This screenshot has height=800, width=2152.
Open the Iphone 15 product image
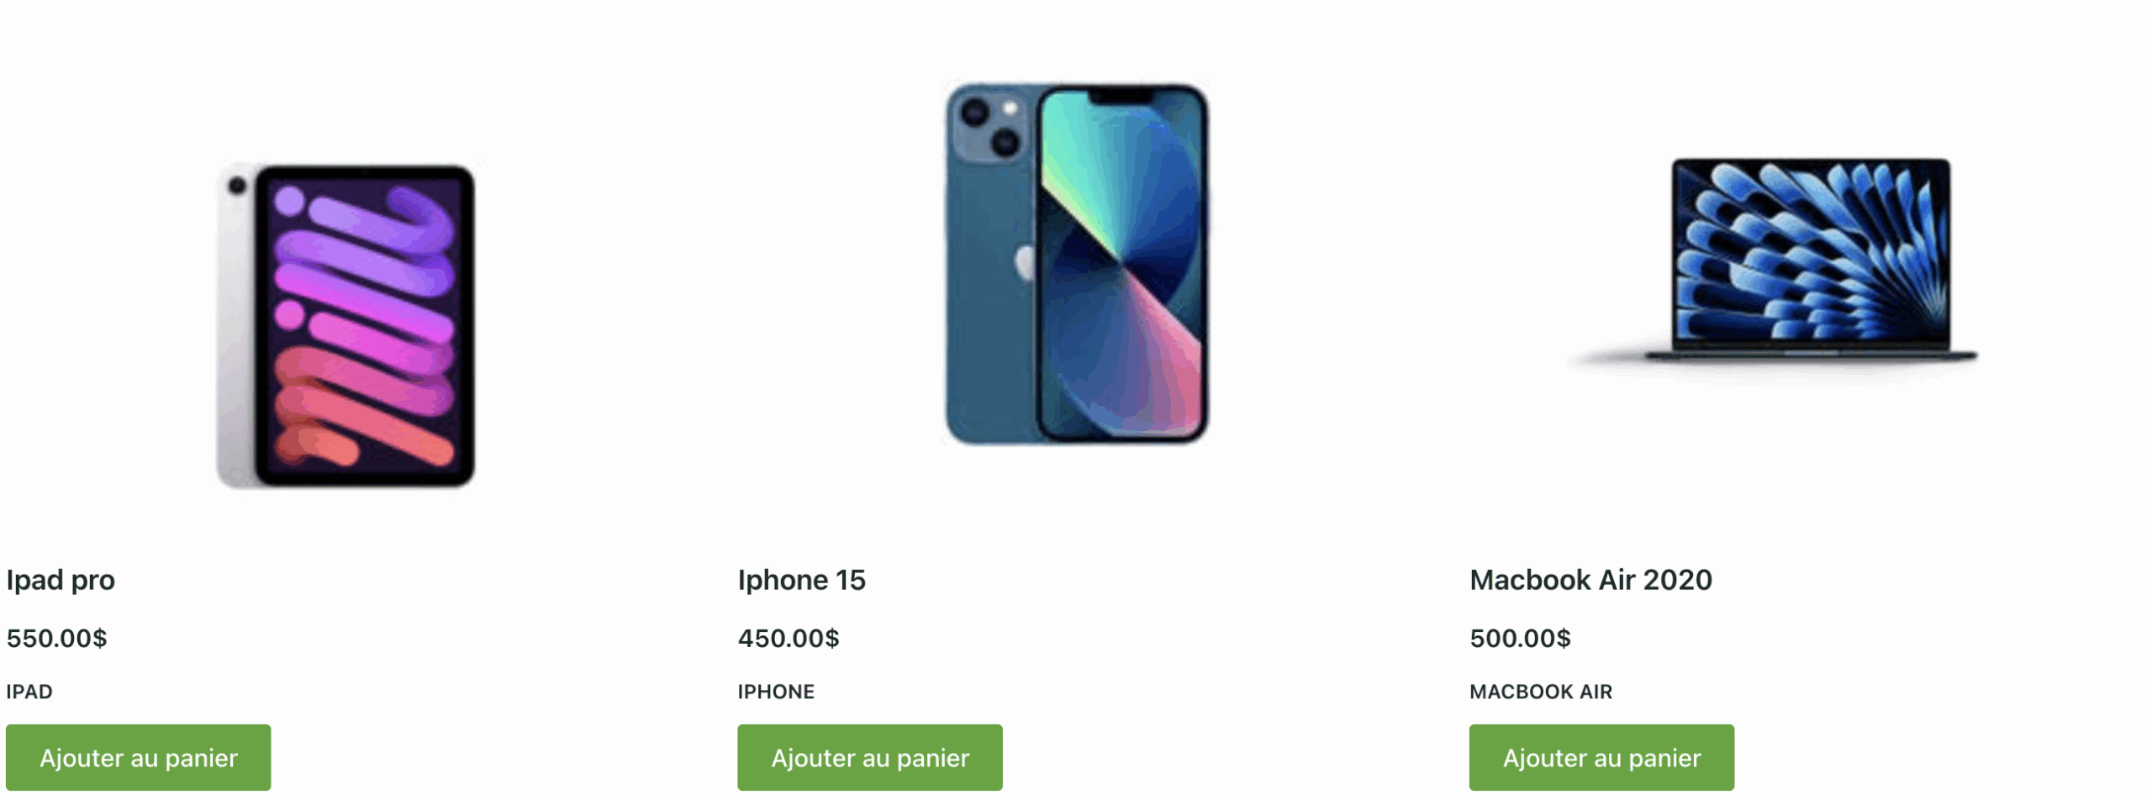tap(1077, 263)
